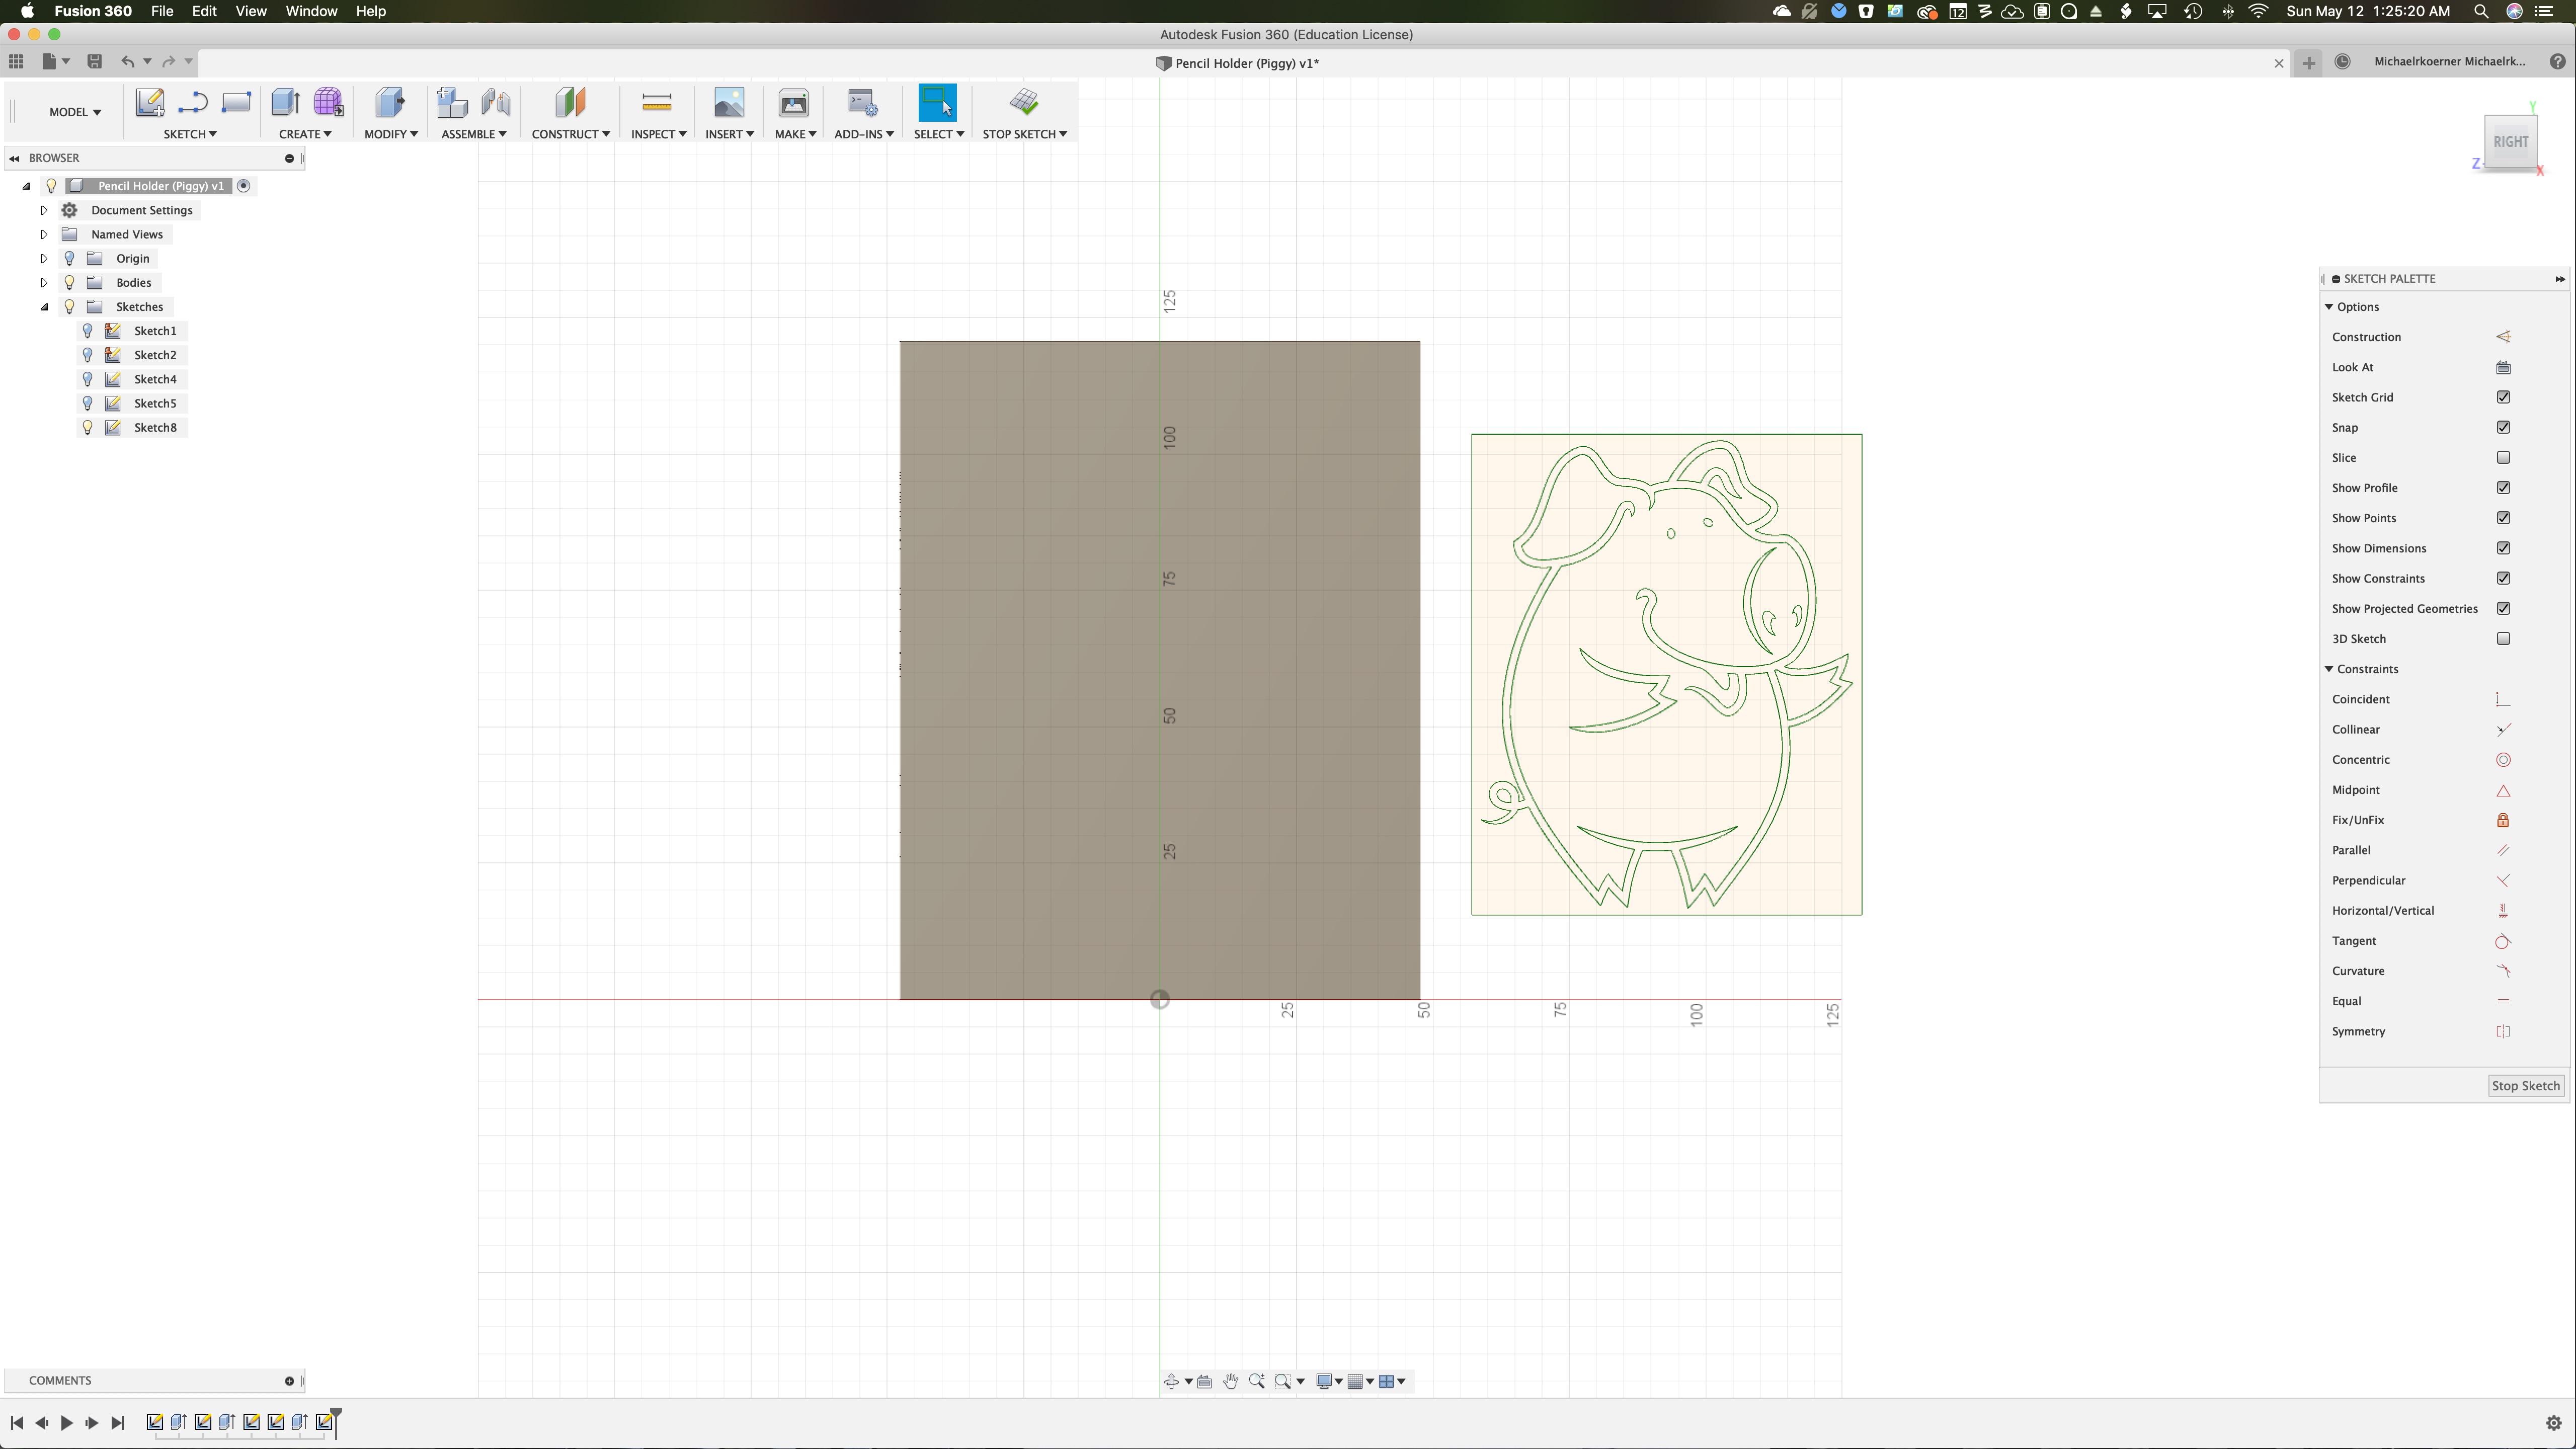This screenshot has width=2576, height=1449.
Task: Click the Pan hand icon in navigation bar
Action: coord(1230,1381)
